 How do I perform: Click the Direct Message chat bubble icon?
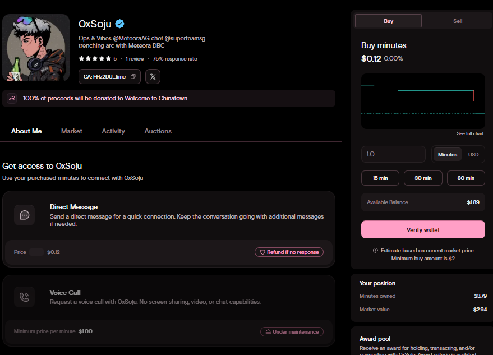[25, 215]
